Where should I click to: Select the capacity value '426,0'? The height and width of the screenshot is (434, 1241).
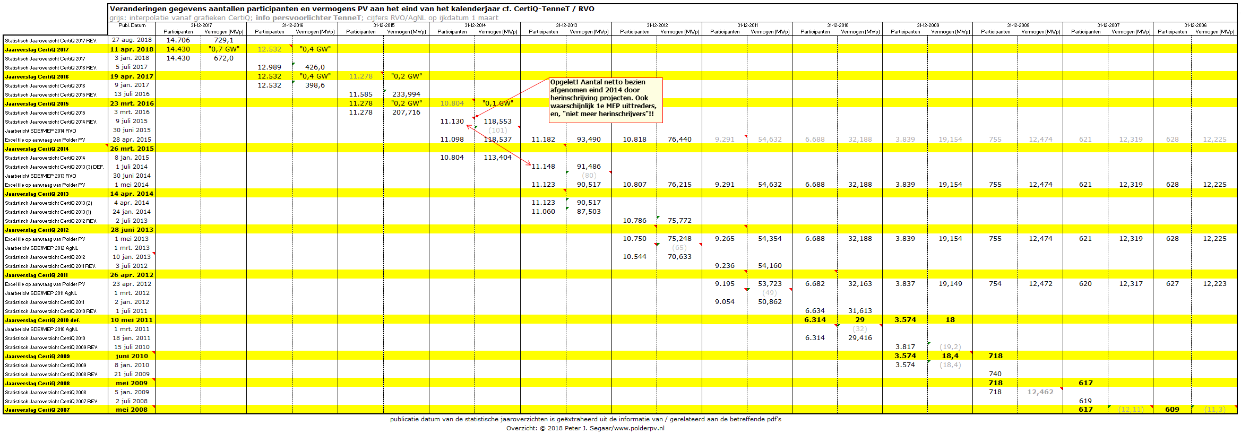(x=315, y=67)
